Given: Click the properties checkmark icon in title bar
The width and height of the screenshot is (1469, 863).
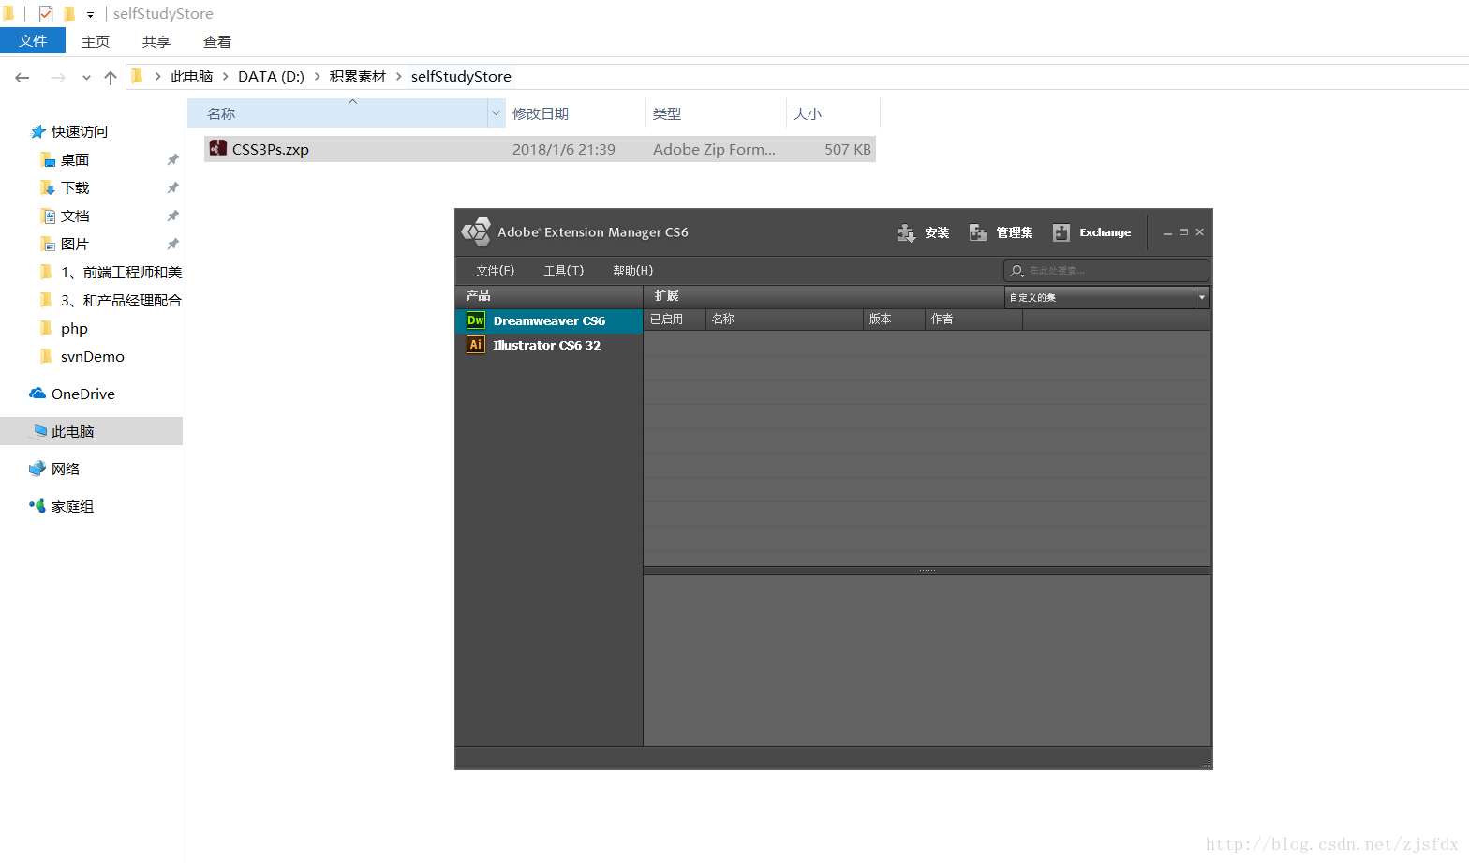Looking at the screenshot, I should (x=46, y=14).
